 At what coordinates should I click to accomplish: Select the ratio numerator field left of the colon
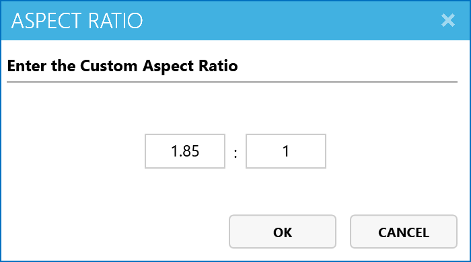point(185,151)
